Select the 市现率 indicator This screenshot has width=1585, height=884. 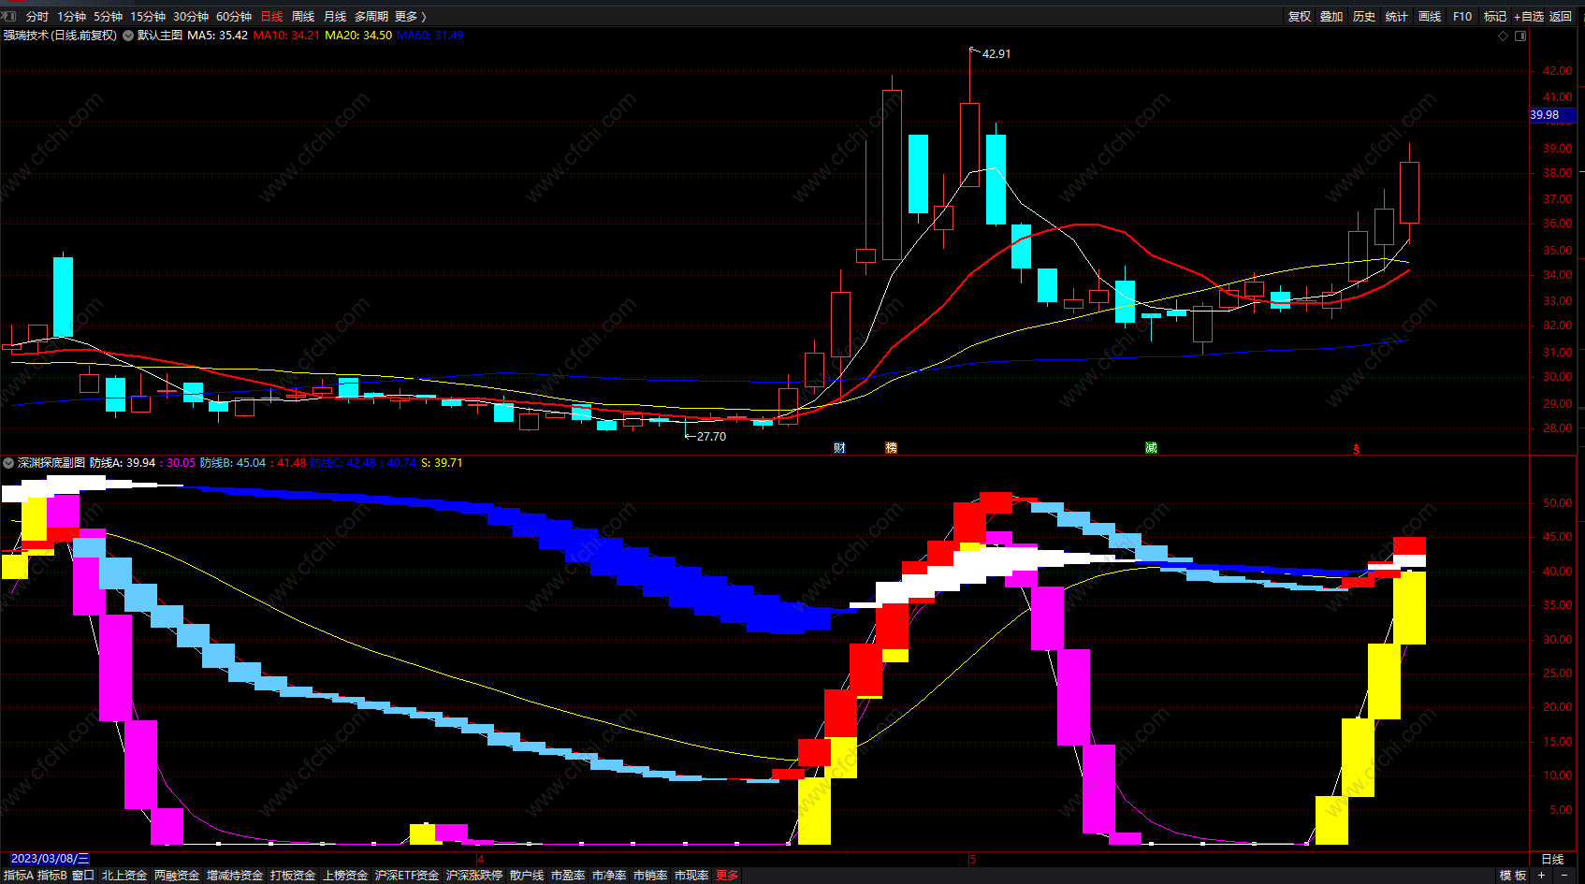691,876
